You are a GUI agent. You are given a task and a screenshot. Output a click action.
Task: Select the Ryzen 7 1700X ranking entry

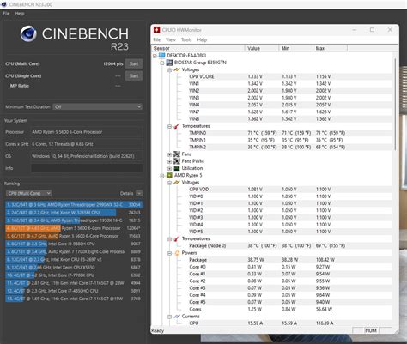[x=73, y=251]
